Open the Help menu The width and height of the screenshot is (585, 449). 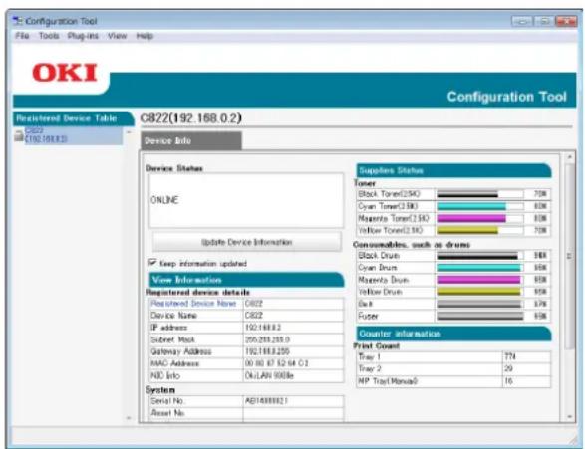[x=145, y=36]
